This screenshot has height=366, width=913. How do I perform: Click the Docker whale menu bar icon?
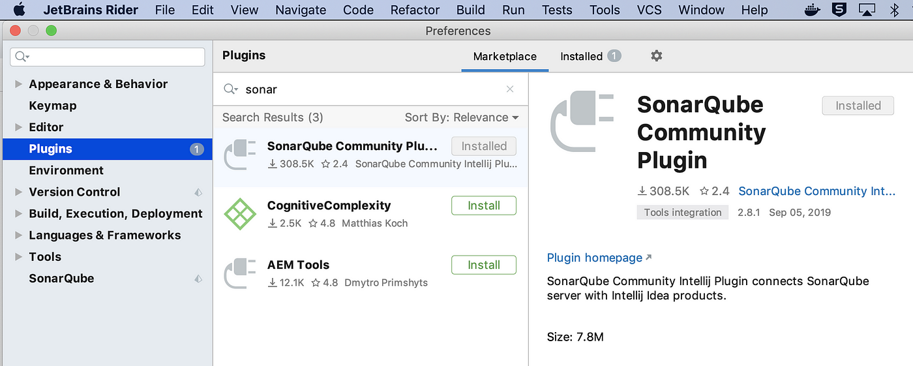(812, 10)
